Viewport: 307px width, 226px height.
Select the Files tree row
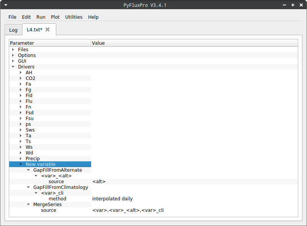click(x=153, y=49)
